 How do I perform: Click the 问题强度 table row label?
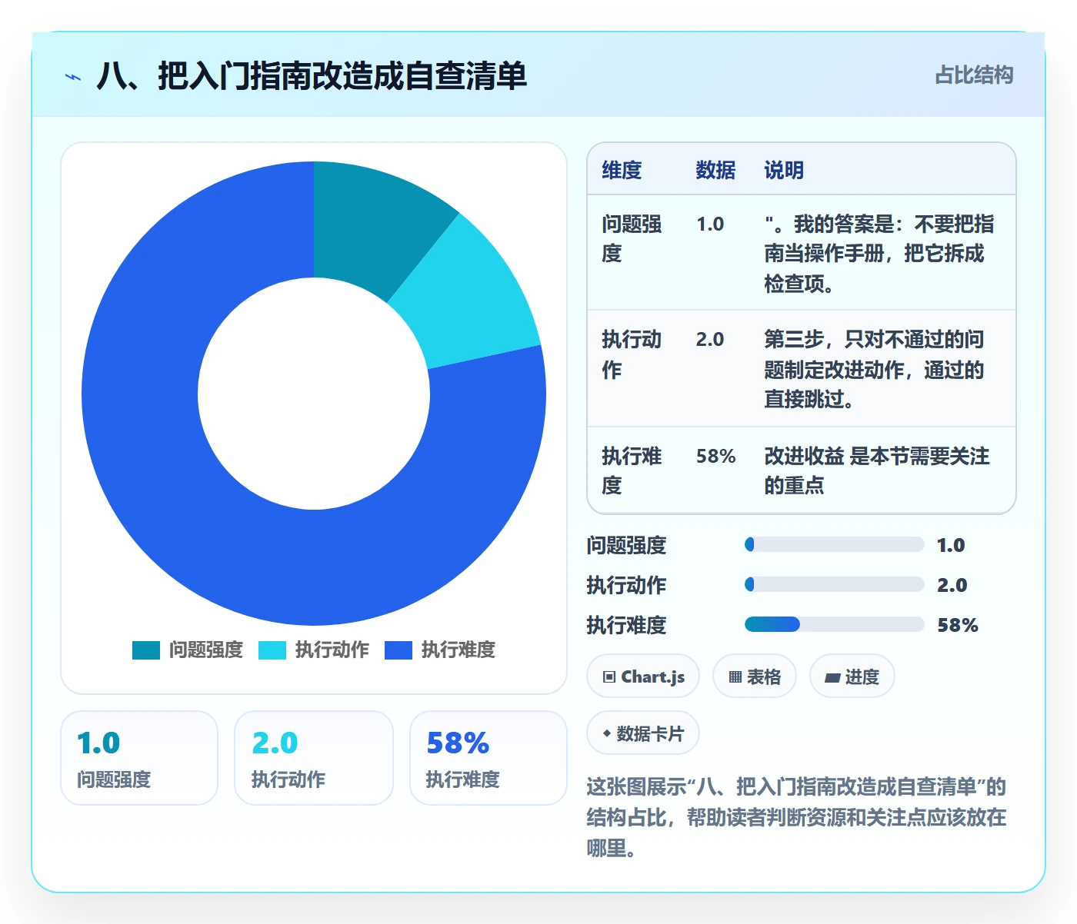tap(632, 238)
